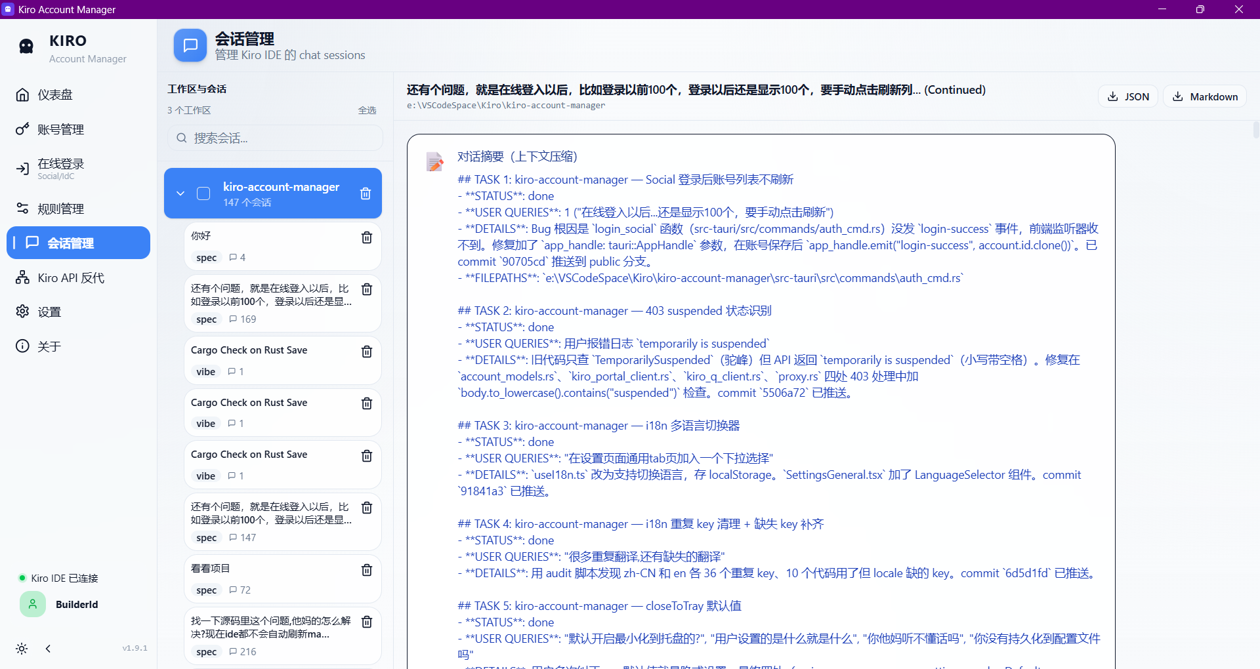Delete the session with 169 messages
The width and height of the screenshot is (1260, 669).
point(367,289)
